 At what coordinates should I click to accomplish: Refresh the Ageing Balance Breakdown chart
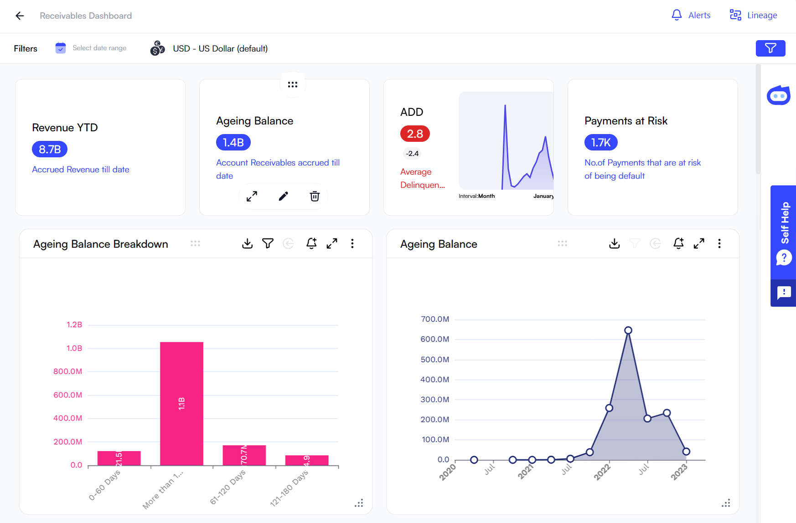click(288, 243)
